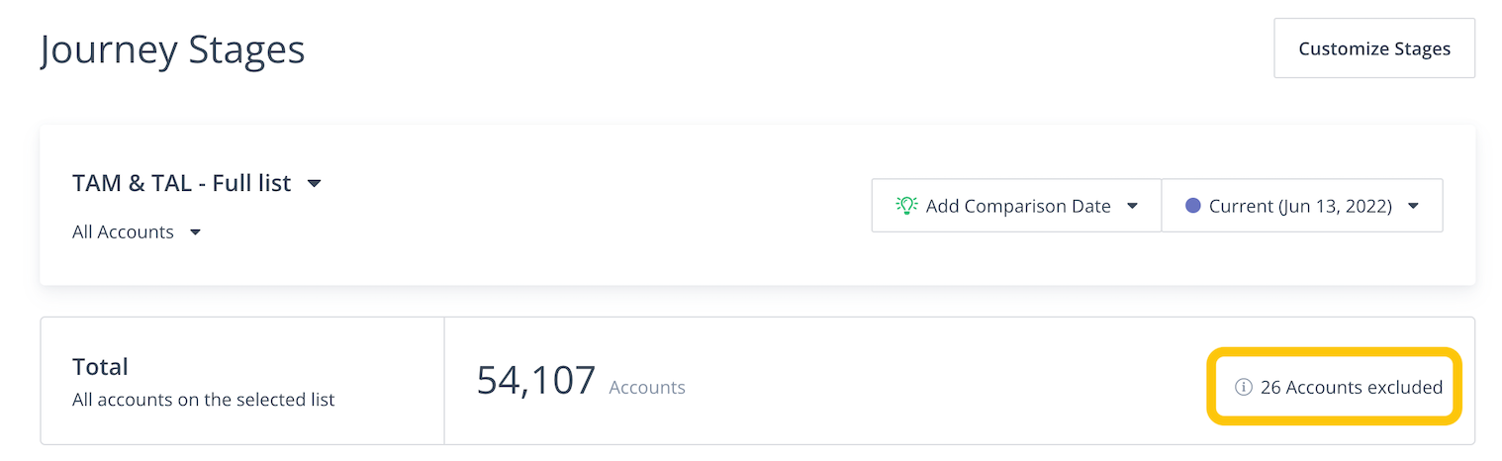Open the Customize Stages button
This screenshot has height=461, width=1502.
click(x=1373, y=48)
